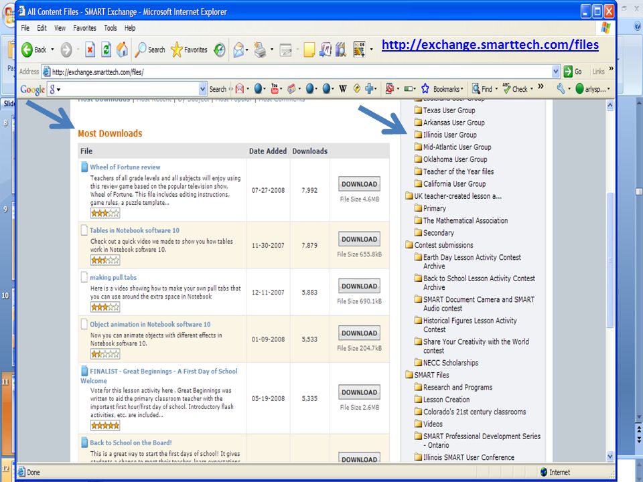Download the making pull tabs file

coord(359,286)
